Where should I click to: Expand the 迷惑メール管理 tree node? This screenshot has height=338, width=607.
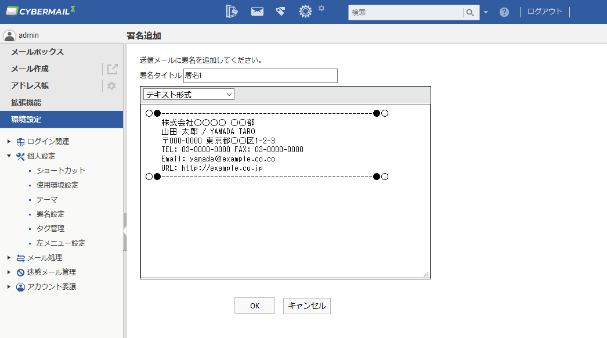coord(9,272)
